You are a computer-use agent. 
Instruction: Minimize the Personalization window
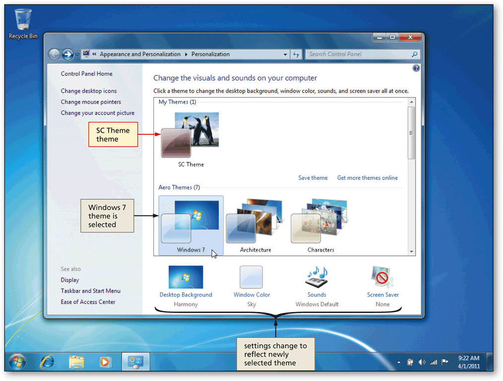click(379, 37)
